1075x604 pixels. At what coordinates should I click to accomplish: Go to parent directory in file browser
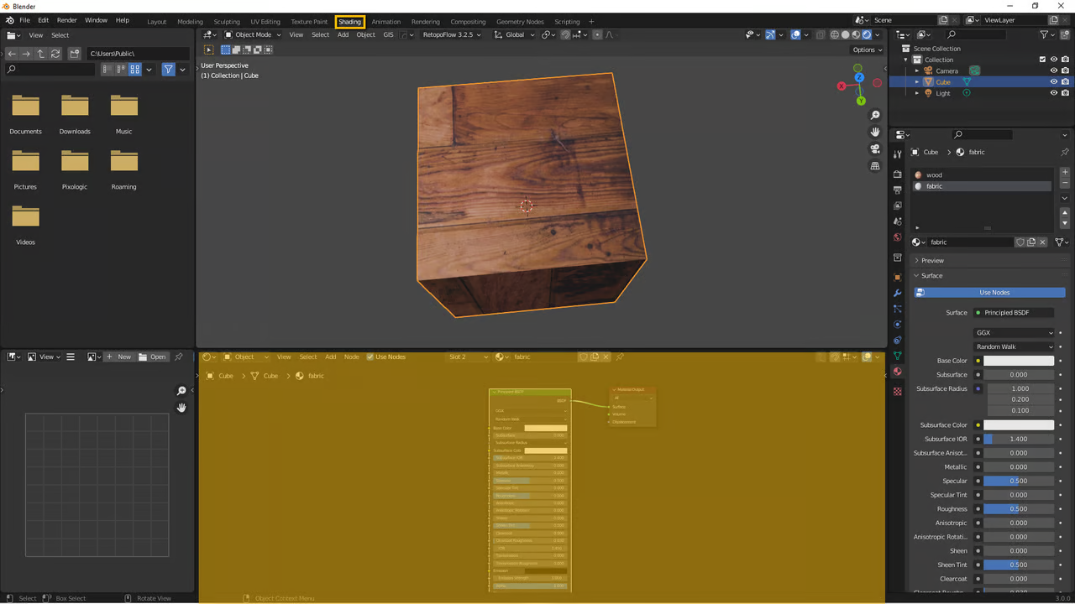coord(40,54)
